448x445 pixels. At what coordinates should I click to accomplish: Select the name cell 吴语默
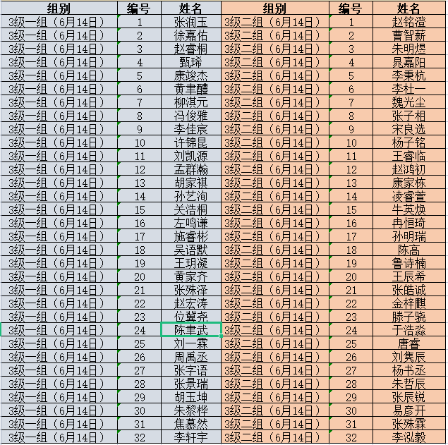point(190,250)
